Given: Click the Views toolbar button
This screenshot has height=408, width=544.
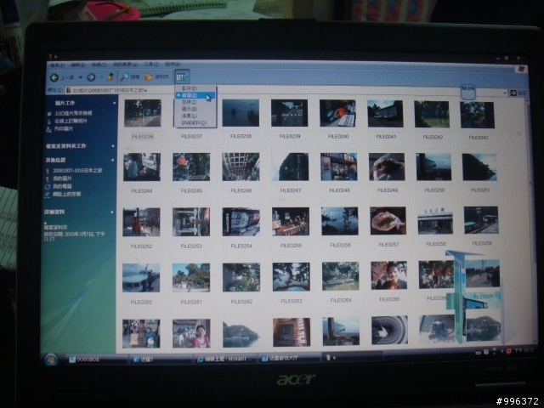Looking at the screenshot, I should (x=182, y=77).
